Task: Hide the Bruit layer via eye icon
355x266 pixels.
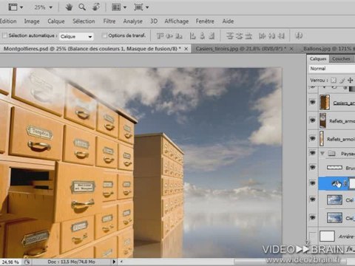Action: [x=313, y=168]
